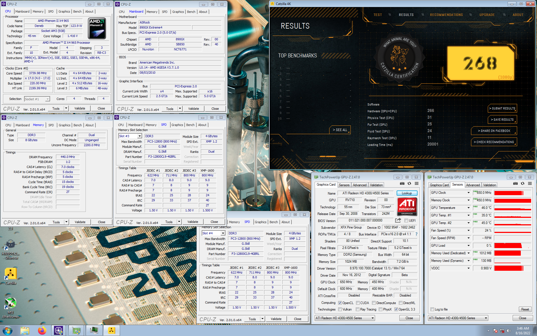Switch to CPU-Z taskbar icon
This screenshot has width=537, height=336.
pos(58,331)
